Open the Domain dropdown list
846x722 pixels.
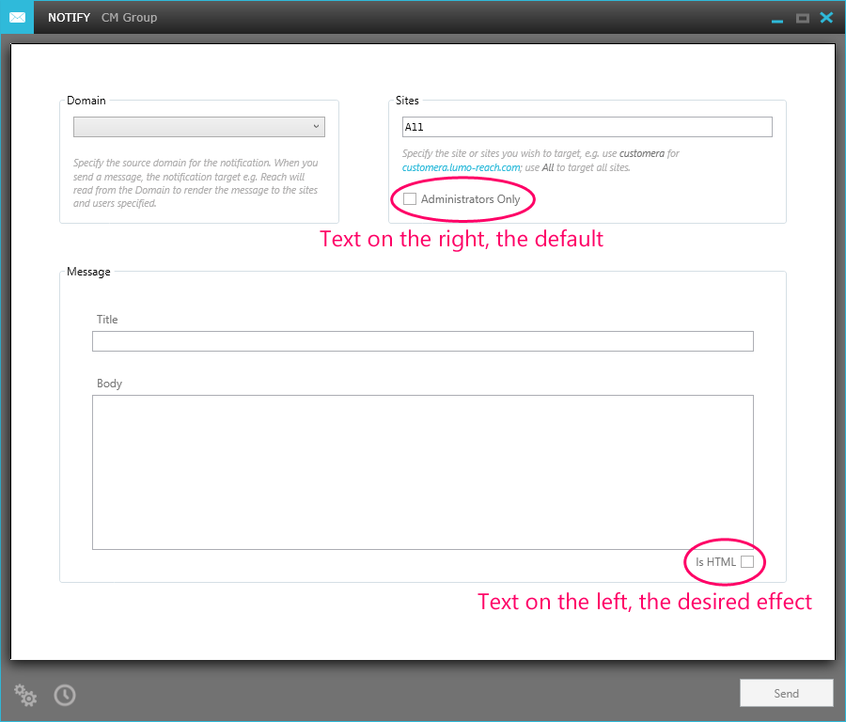click(x=199, y=127)
